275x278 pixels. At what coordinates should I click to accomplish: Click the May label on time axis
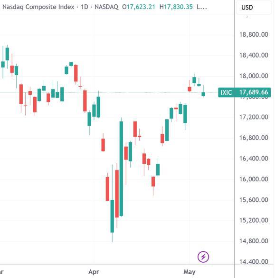point(190,272)
